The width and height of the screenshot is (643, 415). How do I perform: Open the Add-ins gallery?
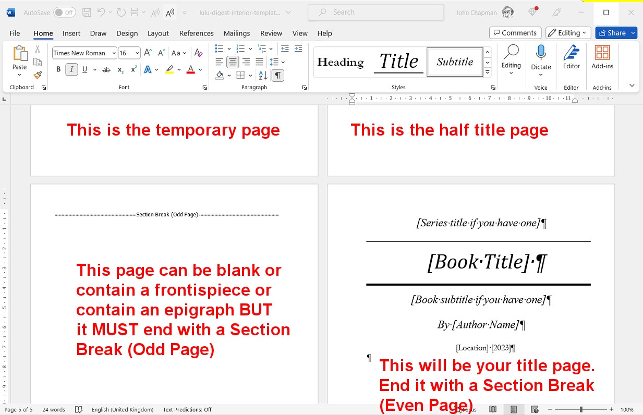tap(602, 57)
